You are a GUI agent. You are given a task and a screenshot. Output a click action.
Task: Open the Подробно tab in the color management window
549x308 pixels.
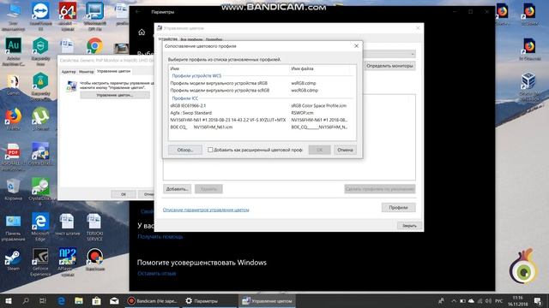(214, 39)
